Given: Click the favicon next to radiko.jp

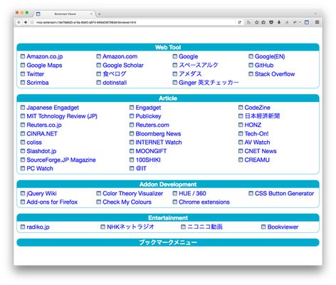Looking at the screenshot, I should [x=23, y=227].
